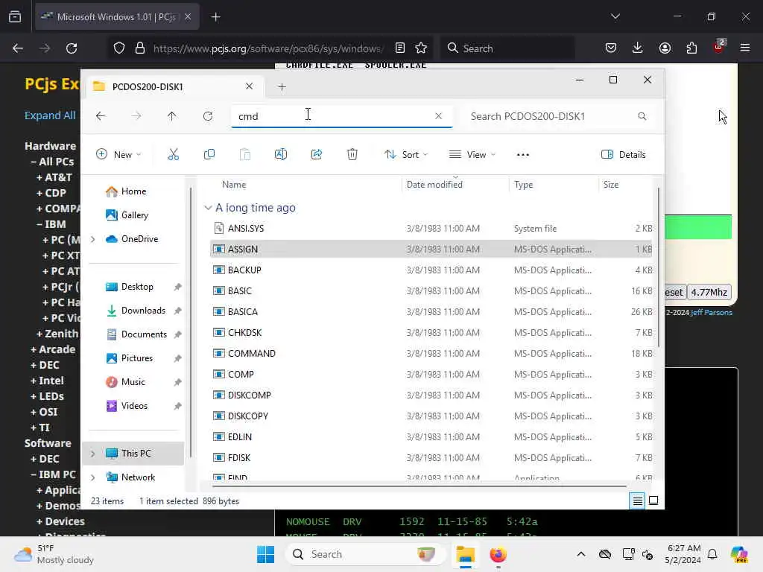Click the Copy icon in Explorer toolbar
This screenshot has width=763, height=572.
pyautogui.click(x=209, y=155)
